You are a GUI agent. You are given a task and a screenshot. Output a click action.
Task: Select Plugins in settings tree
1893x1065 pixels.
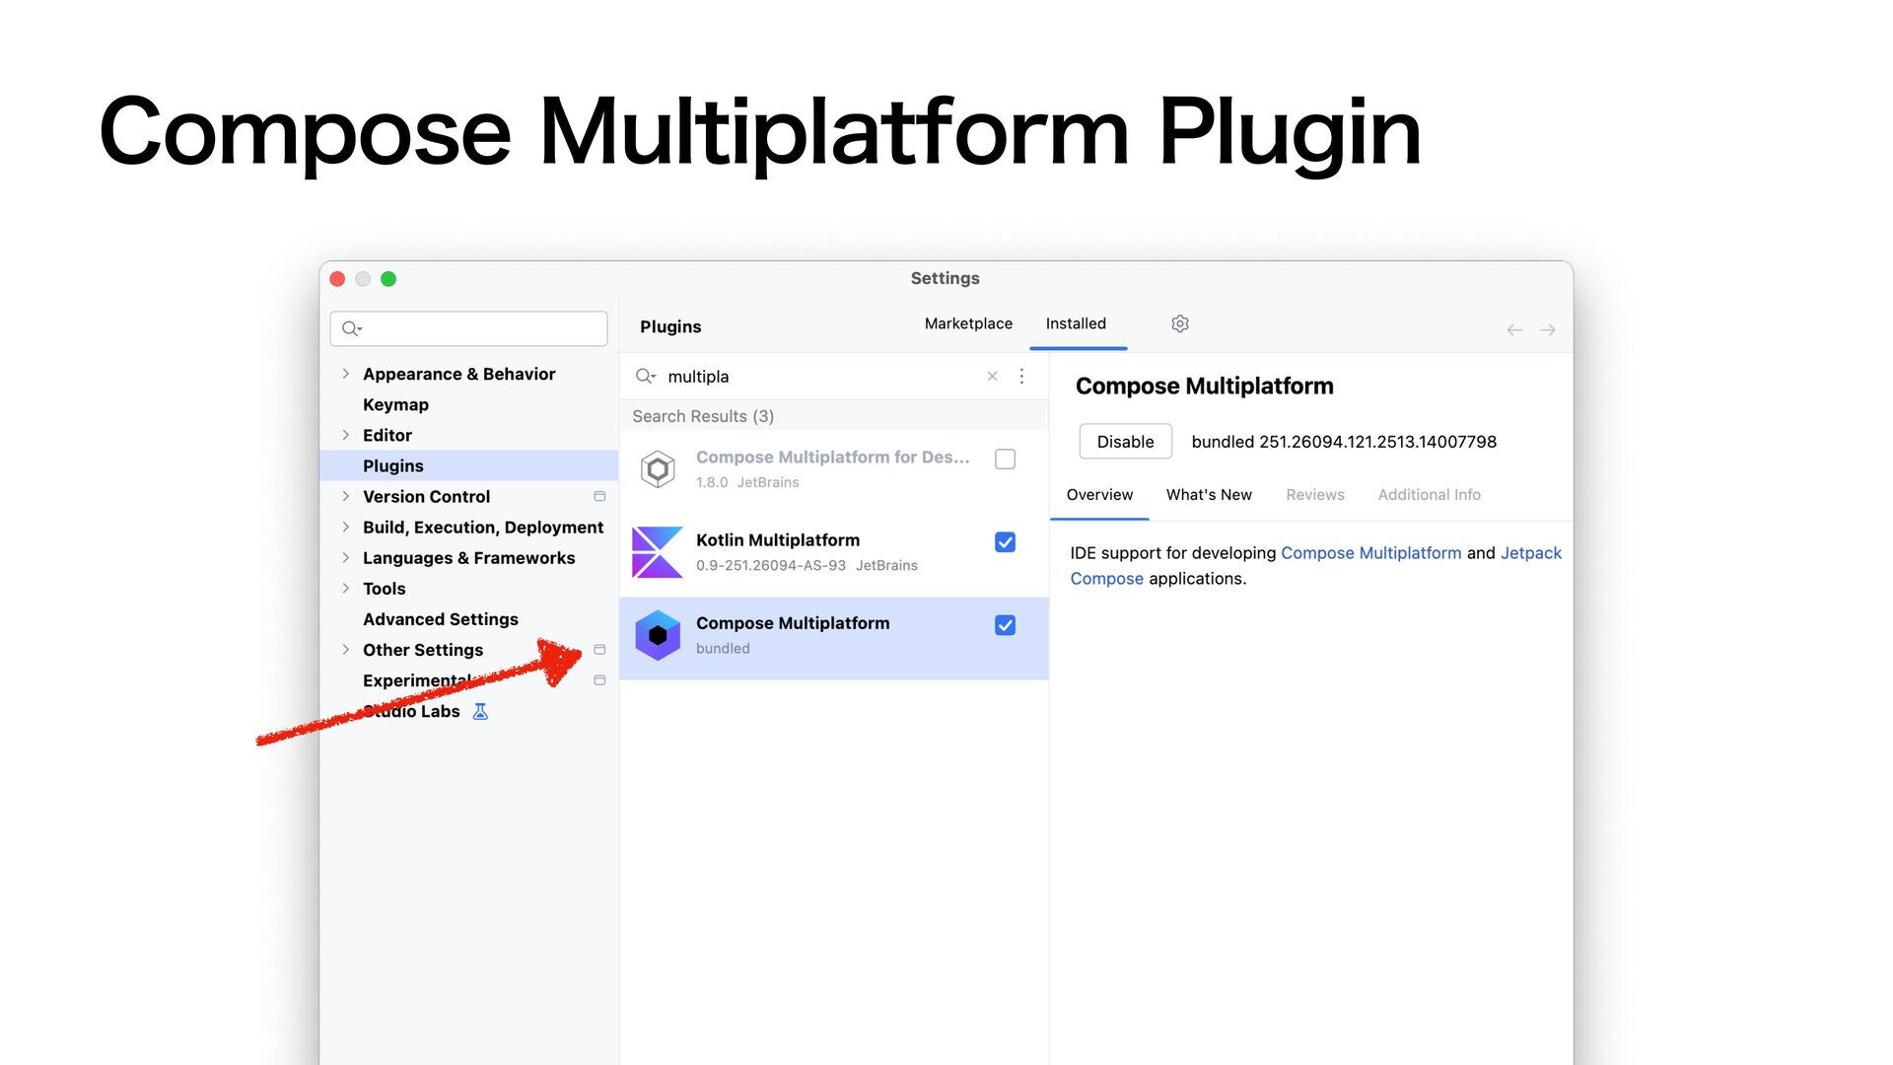click(x=469, y=465)
